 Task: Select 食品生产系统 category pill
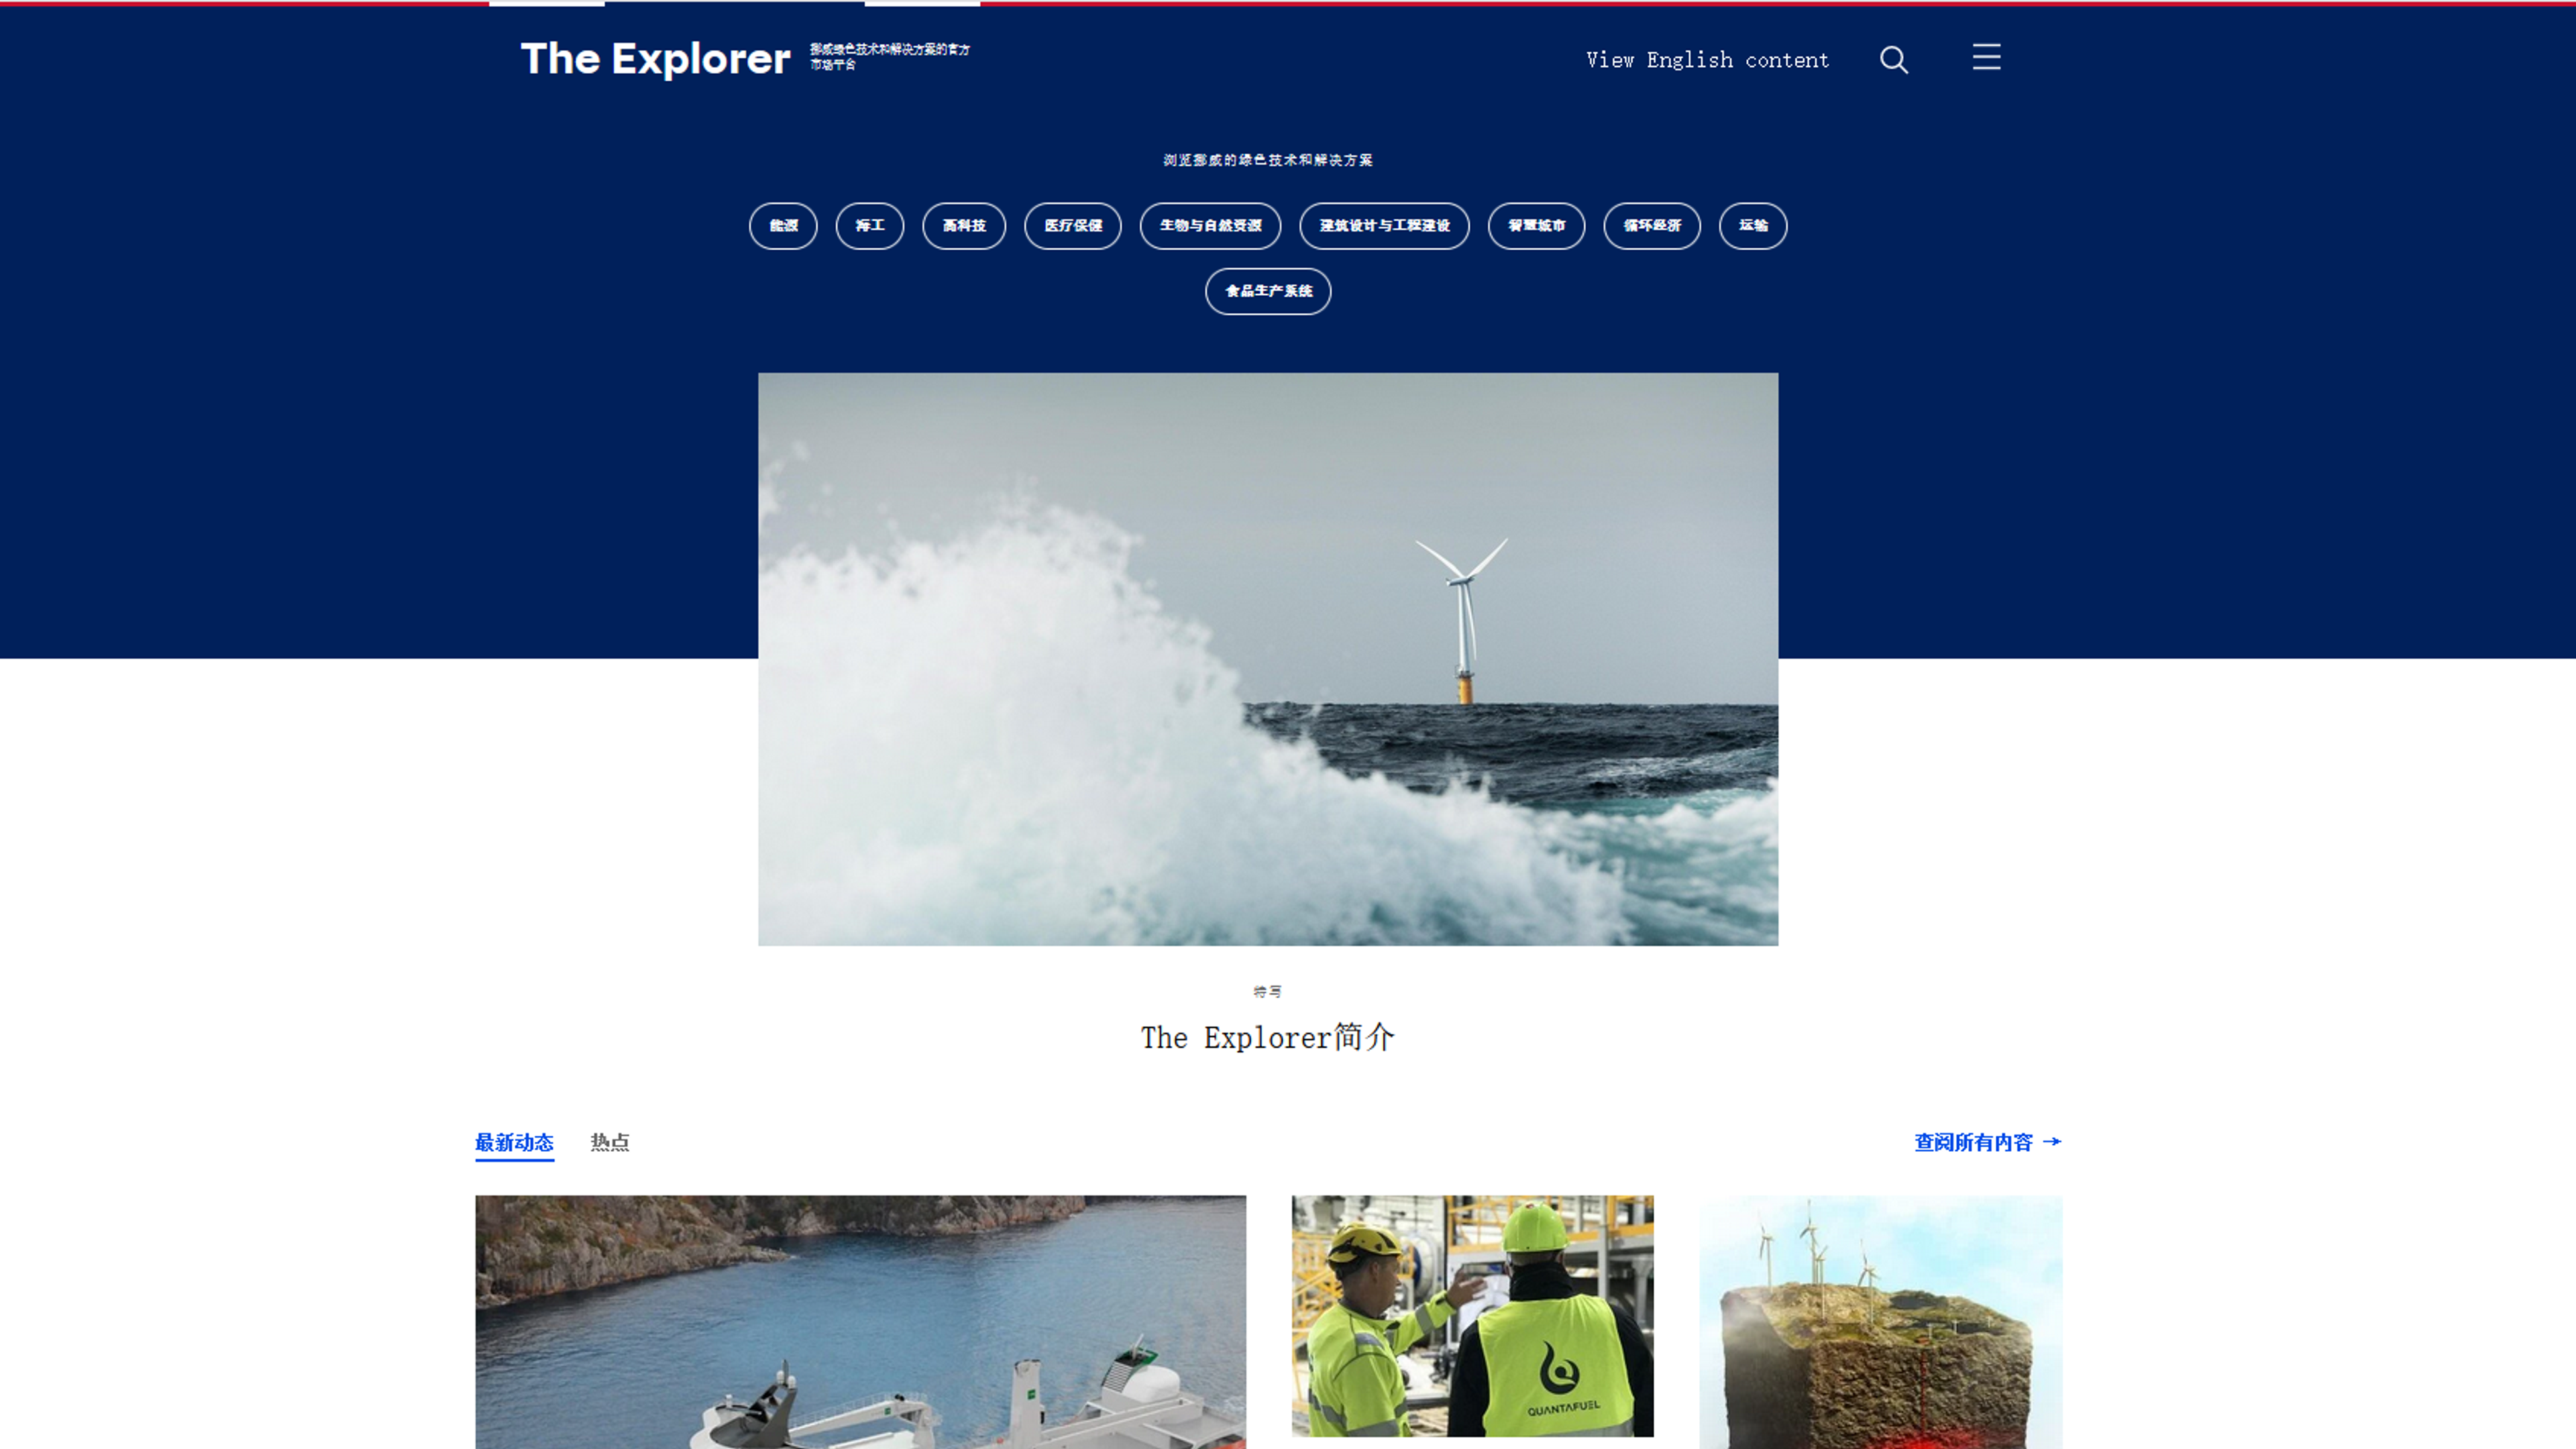[1268, 291]
